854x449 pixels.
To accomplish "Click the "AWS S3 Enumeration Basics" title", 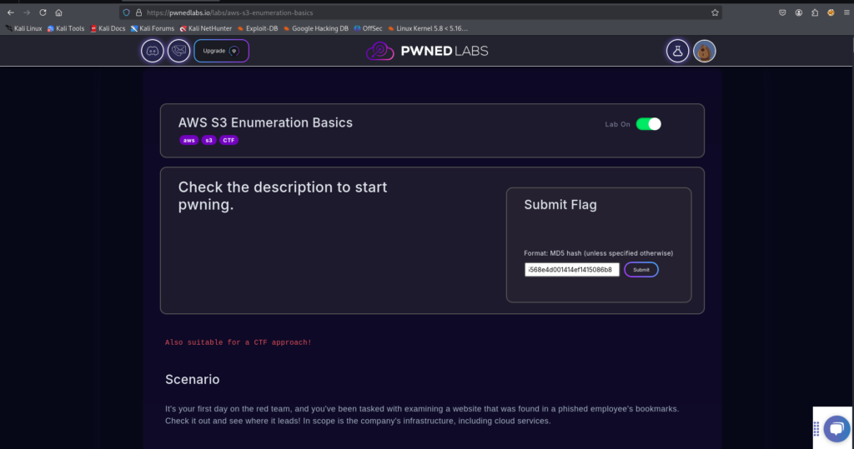I will click(x=265, y=122).
